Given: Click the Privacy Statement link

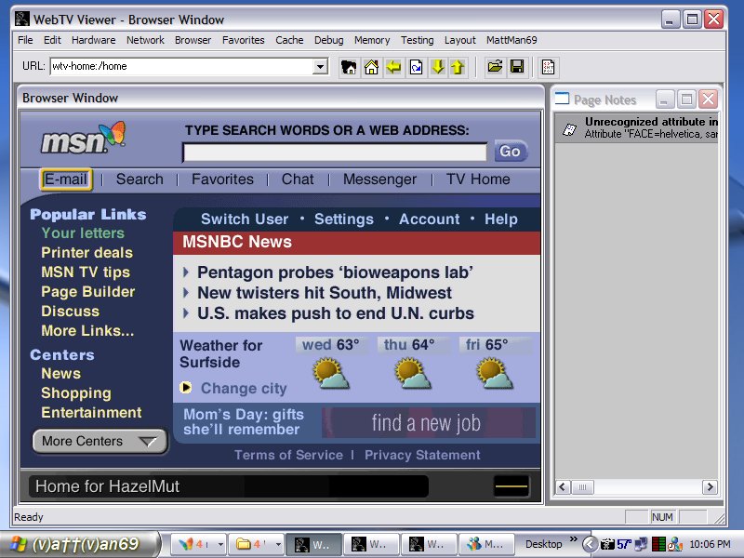Looking at the screenshot, I should (422, 455).
